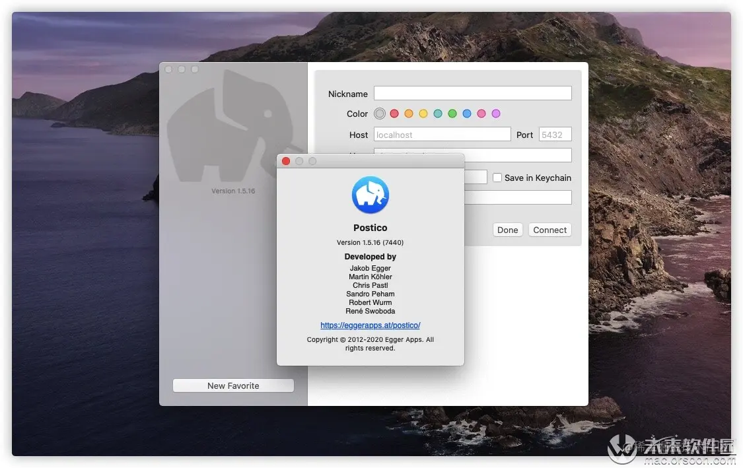Click the Postico title in About window
Image resolution: width=743 pixels, height=468 pixels.
370,228
